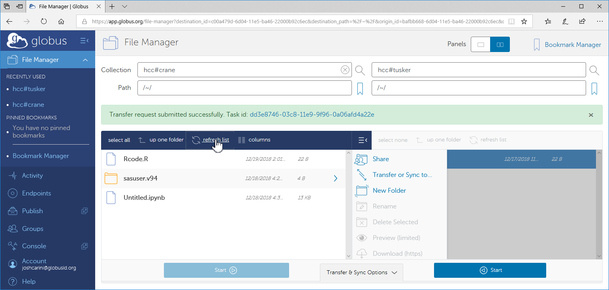Collapse the middle actions panel
Viewport: 609px width, 290px height.
click(x=362, y=140)
